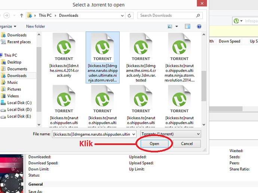Click the file list vertical scrollbar thumb
The width and height of the screenshot is (258, 193).
(x=204, y=86)
